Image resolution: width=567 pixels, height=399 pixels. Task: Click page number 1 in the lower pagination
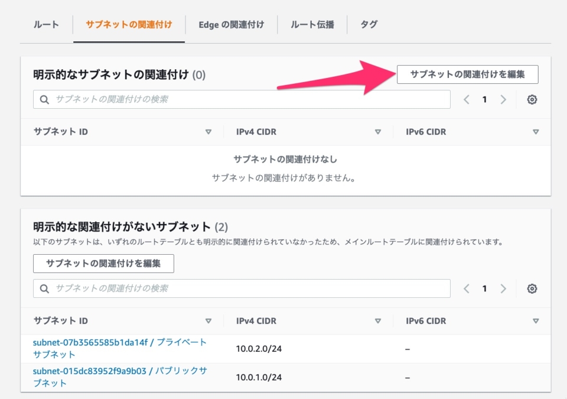pos(484,288)
